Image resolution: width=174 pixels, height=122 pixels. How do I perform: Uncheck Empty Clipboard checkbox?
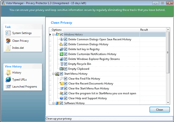65,69
